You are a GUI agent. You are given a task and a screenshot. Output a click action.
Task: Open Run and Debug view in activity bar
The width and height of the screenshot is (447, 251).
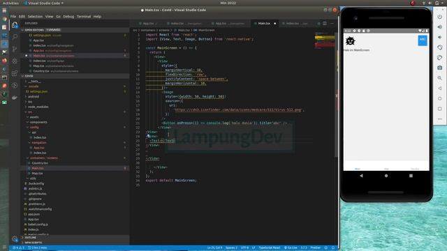(x=15, y=61)
